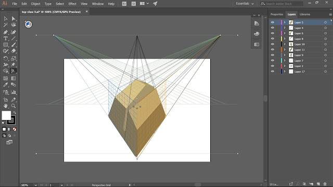Expand Layer 6 sublayers
This screenshot has height=187, width=333.
pyautogui.click(x=285, y=33)
